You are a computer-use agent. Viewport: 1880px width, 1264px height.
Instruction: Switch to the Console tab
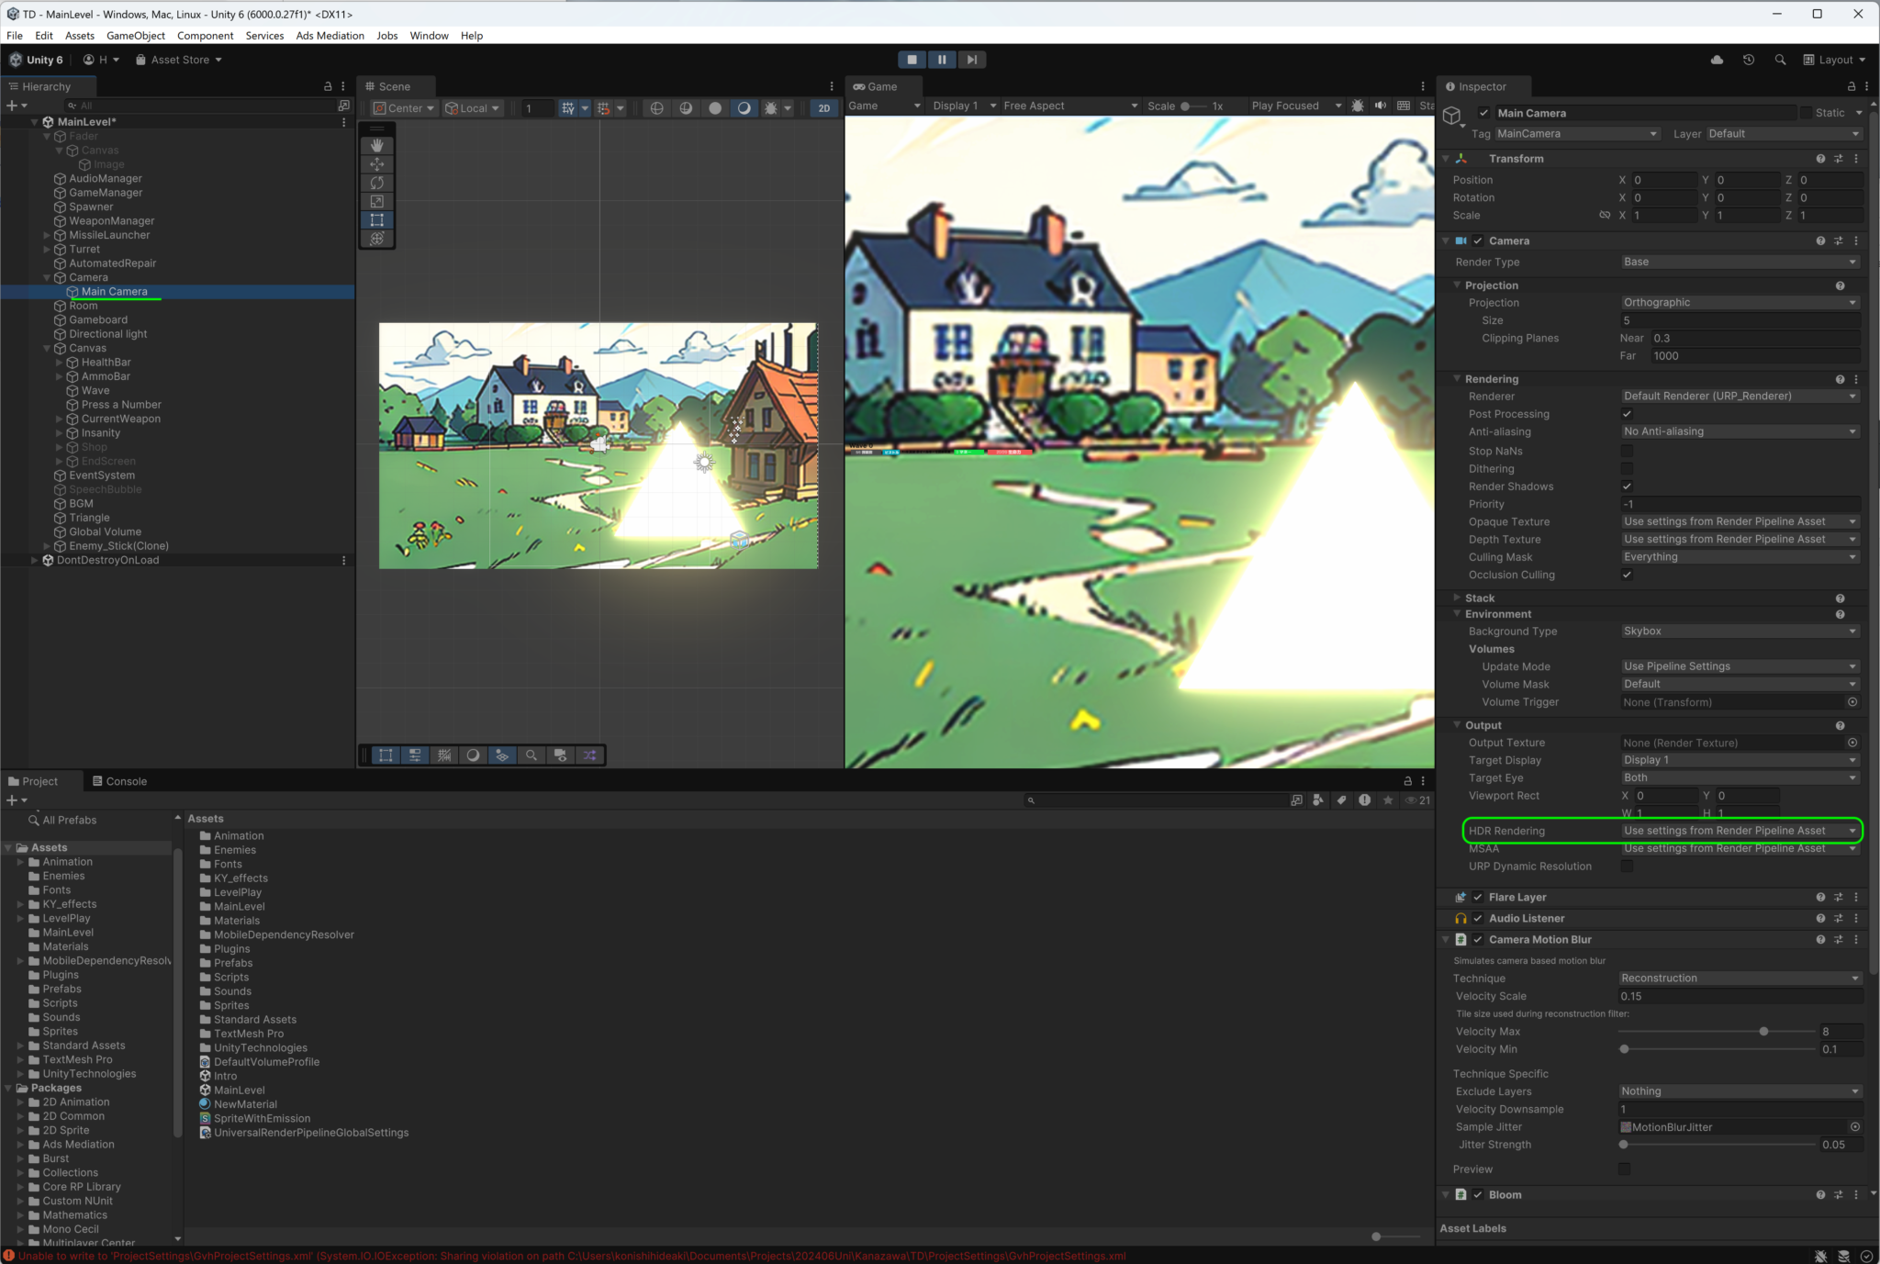[127, 780]
